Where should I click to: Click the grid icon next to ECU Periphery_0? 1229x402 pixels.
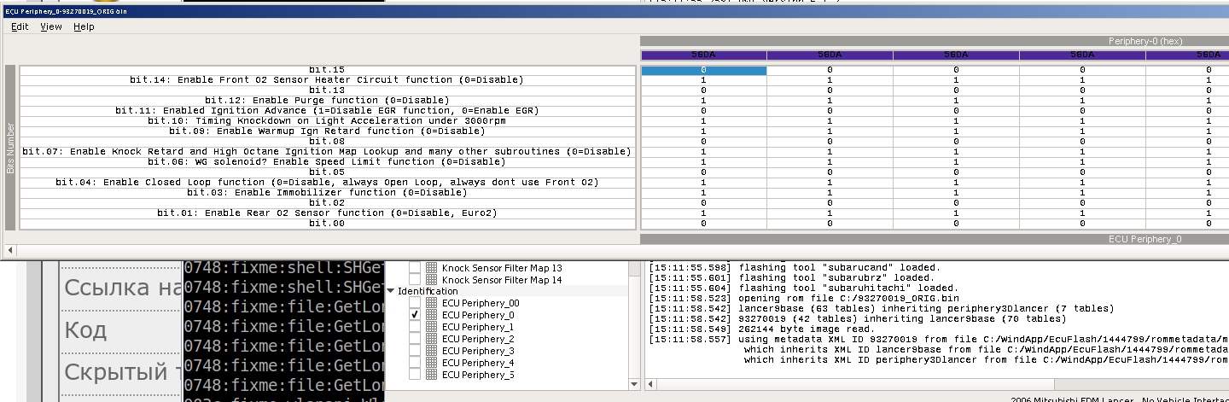[x=431, y=315]
